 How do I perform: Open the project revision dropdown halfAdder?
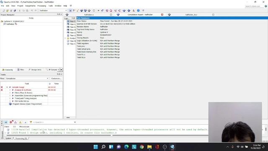(x=53, y=10)
